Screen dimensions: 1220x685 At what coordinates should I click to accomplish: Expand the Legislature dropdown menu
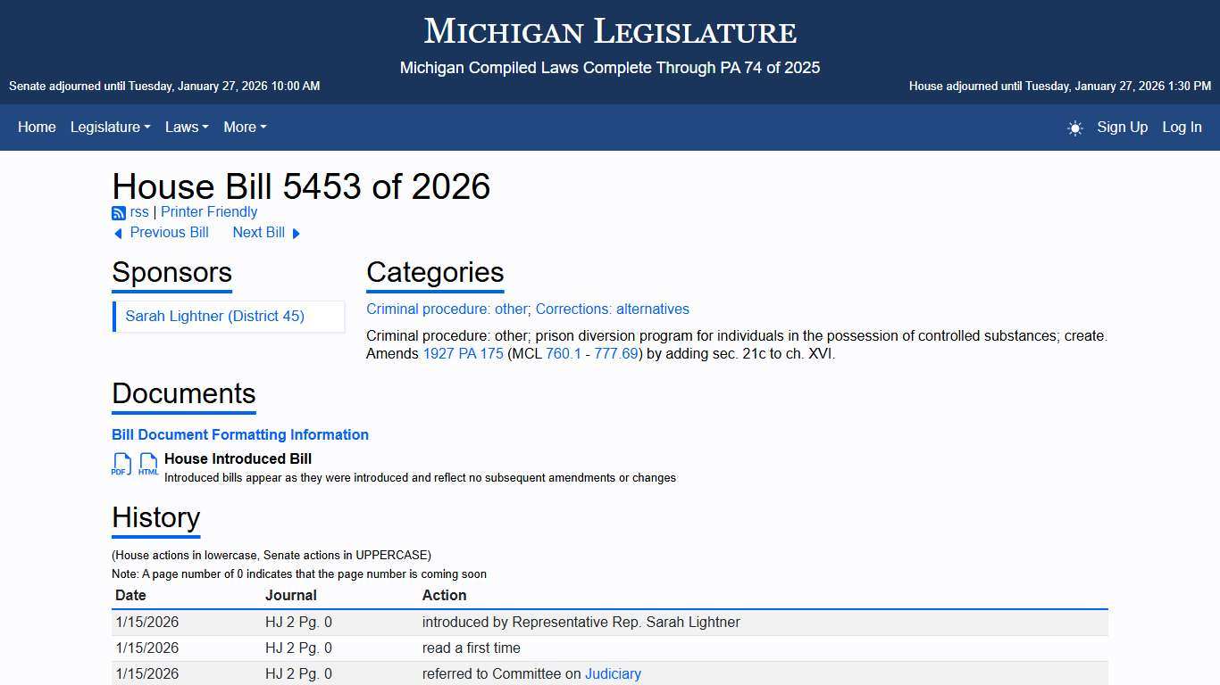coord(109,128)
